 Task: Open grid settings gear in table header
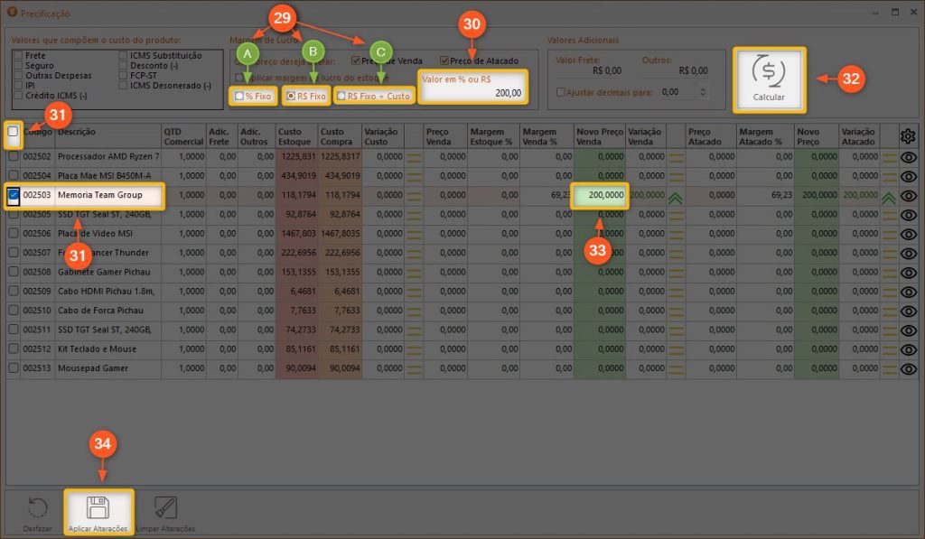click(x=908, y=135)
